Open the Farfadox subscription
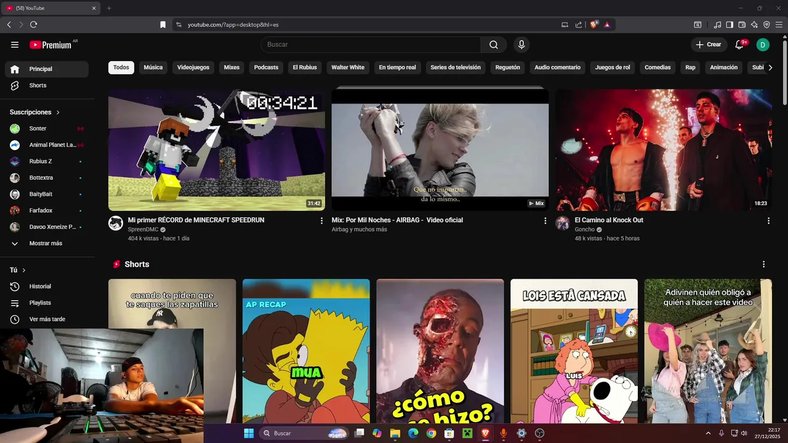The width and height of the screenshot is (788, 443). (47, 210)
